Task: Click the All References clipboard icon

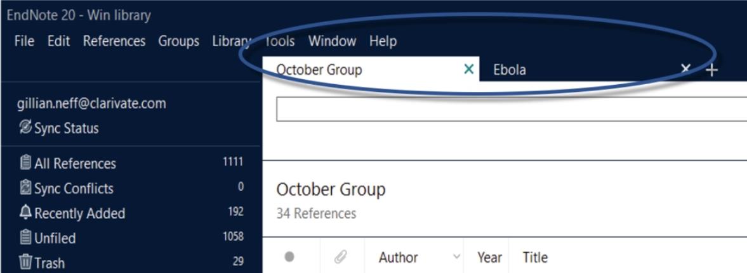Action: tap(25, 163)
